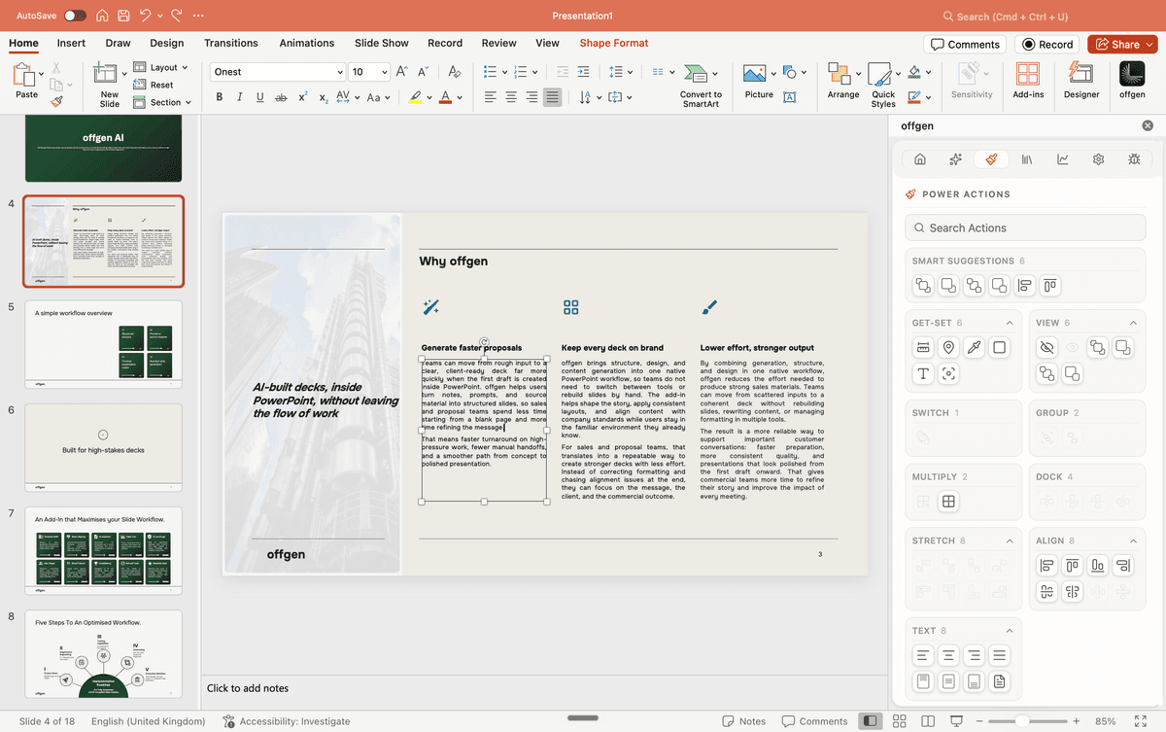The height and width of the screenshot is (732, 1166).
Task: Toggle Notes pane in status bar
Action: pos(743,721)
